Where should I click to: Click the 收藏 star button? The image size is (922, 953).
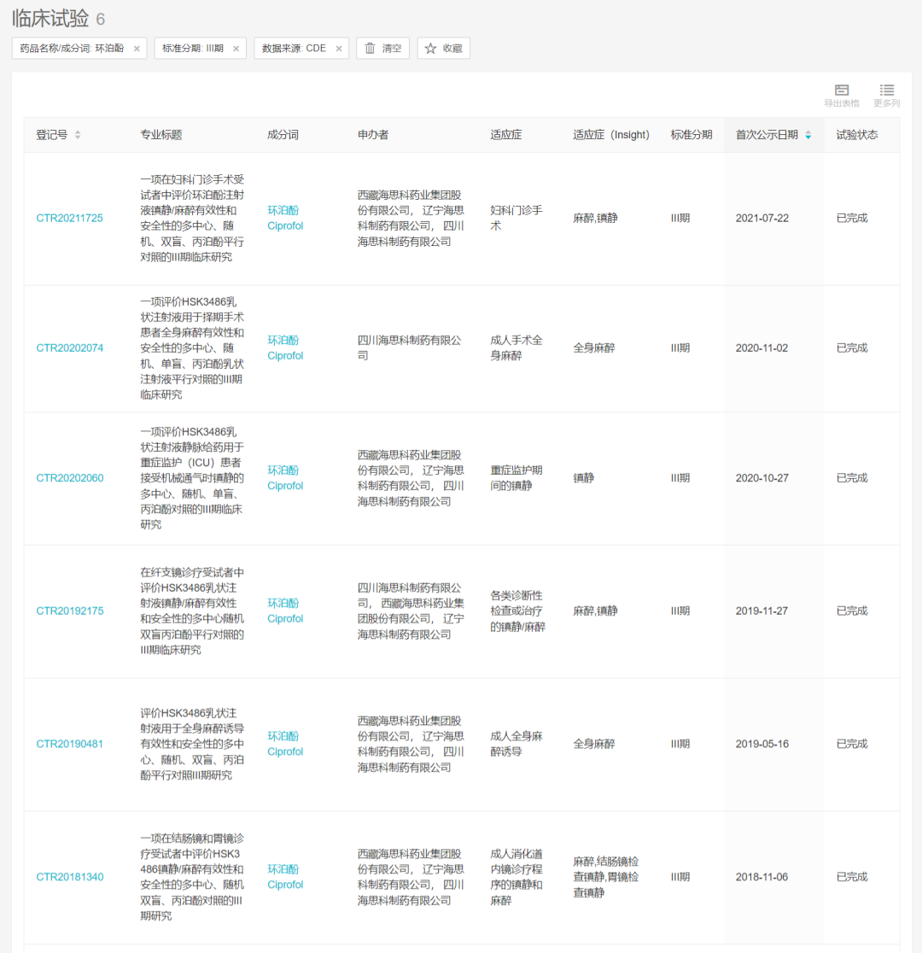pyautogui.click(x=444, y=49)
